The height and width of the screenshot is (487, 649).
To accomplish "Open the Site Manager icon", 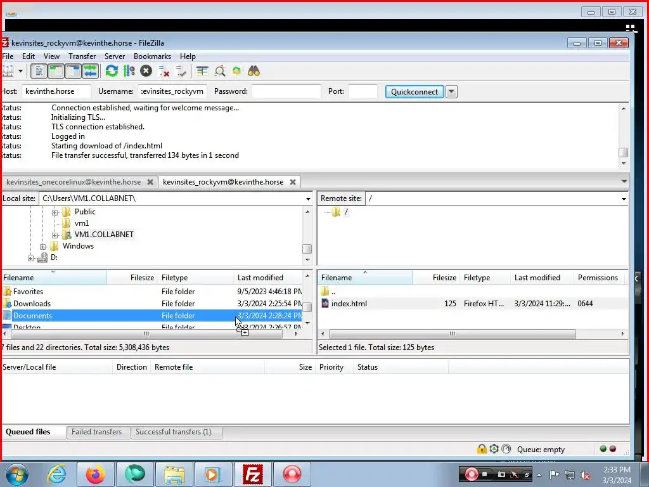I will point(8,71).
